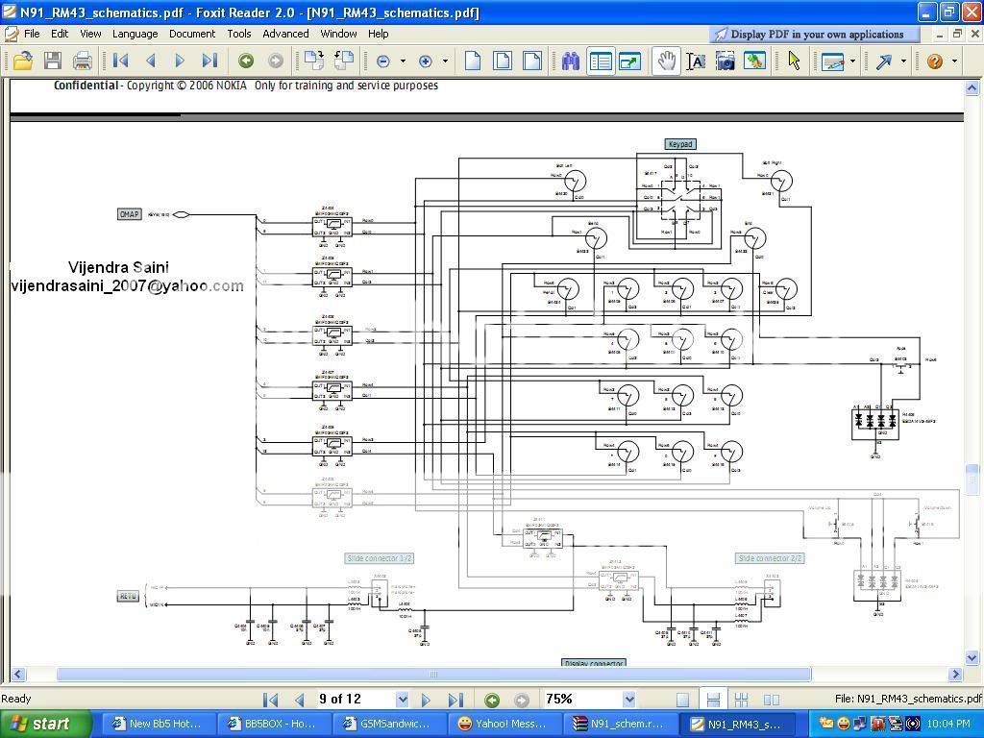
Task: Open the 75% zoom level dropdown
Action: (x=629, y=700)
